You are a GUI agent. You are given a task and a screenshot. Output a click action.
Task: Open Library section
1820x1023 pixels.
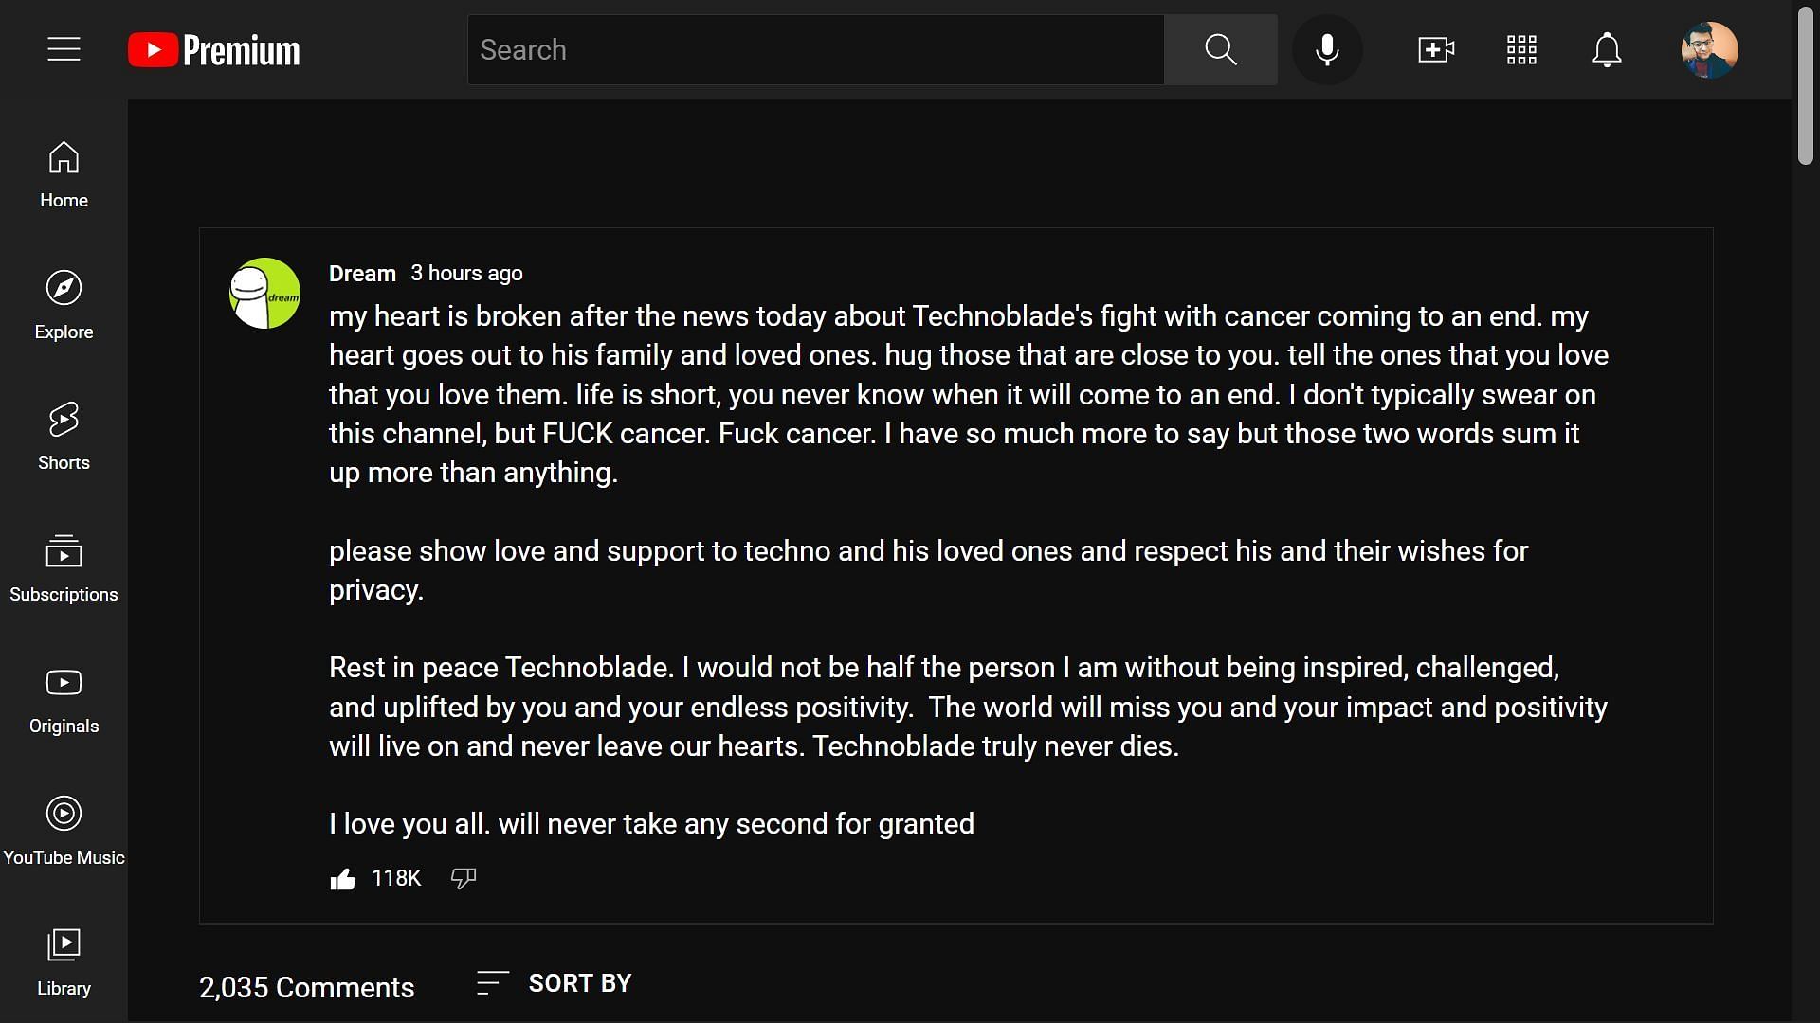(64, 960)
